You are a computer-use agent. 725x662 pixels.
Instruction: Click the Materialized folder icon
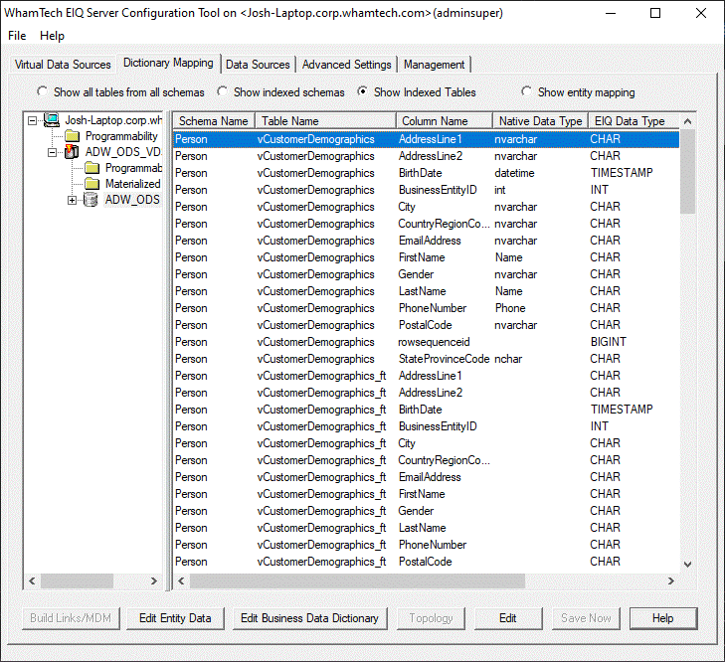91,184
